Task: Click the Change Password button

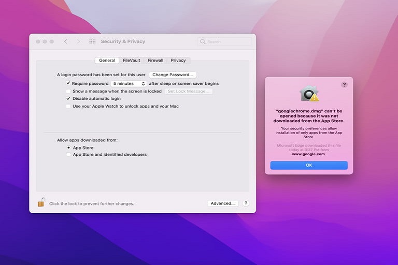Action: 173,75
